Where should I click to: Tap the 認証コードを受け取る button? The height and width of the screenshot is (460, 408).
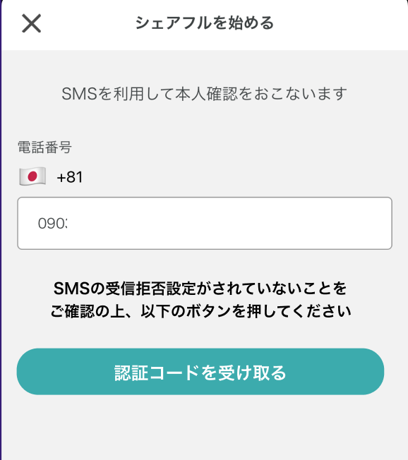pos(200,372)
